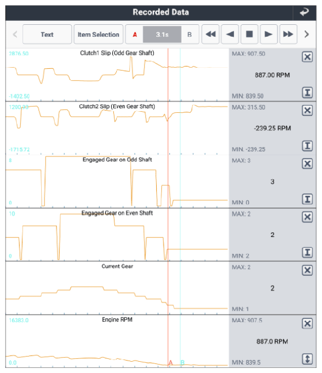Stop recorded data playback
This screenshot has height=373, width=322.
249,34
